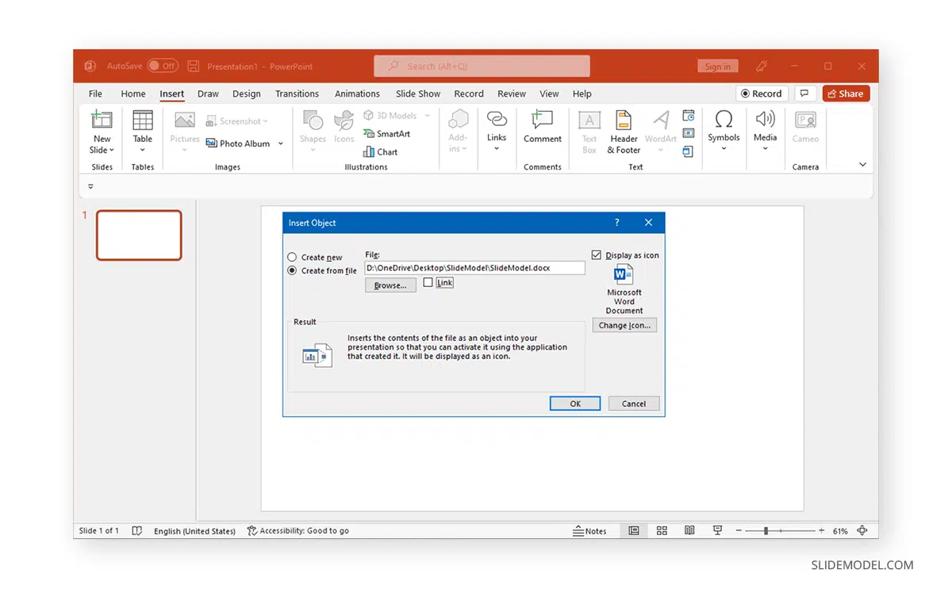Open the Notes pane
Image resolution: width=952 pixels, height=589 pixels.
click(589, 531)
